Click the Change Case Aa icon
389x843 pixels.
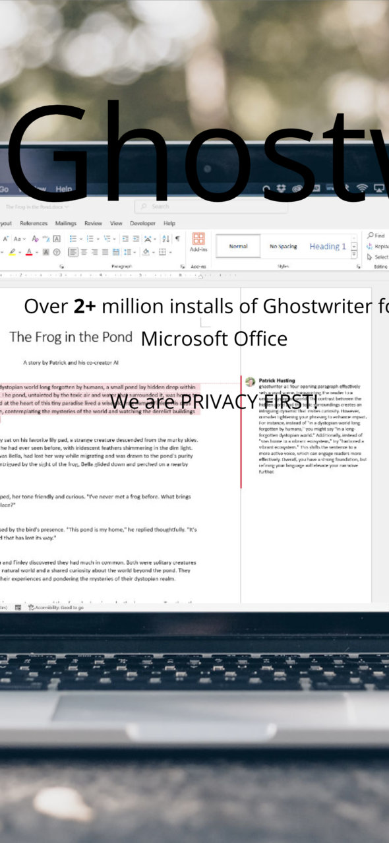[x=16, y=239]
